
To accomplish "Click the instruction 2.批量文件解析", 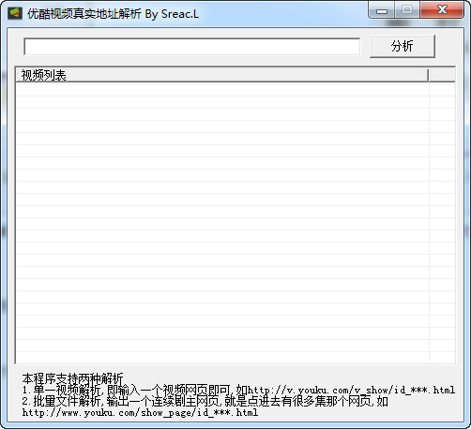I will click(x=62, y=402).
